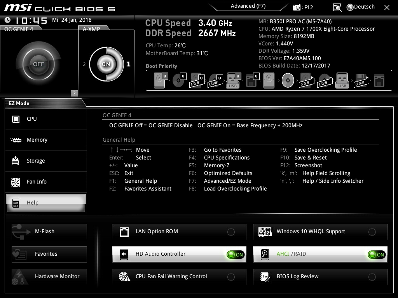Click the WHQL chip icon

[x=265, y=232]
